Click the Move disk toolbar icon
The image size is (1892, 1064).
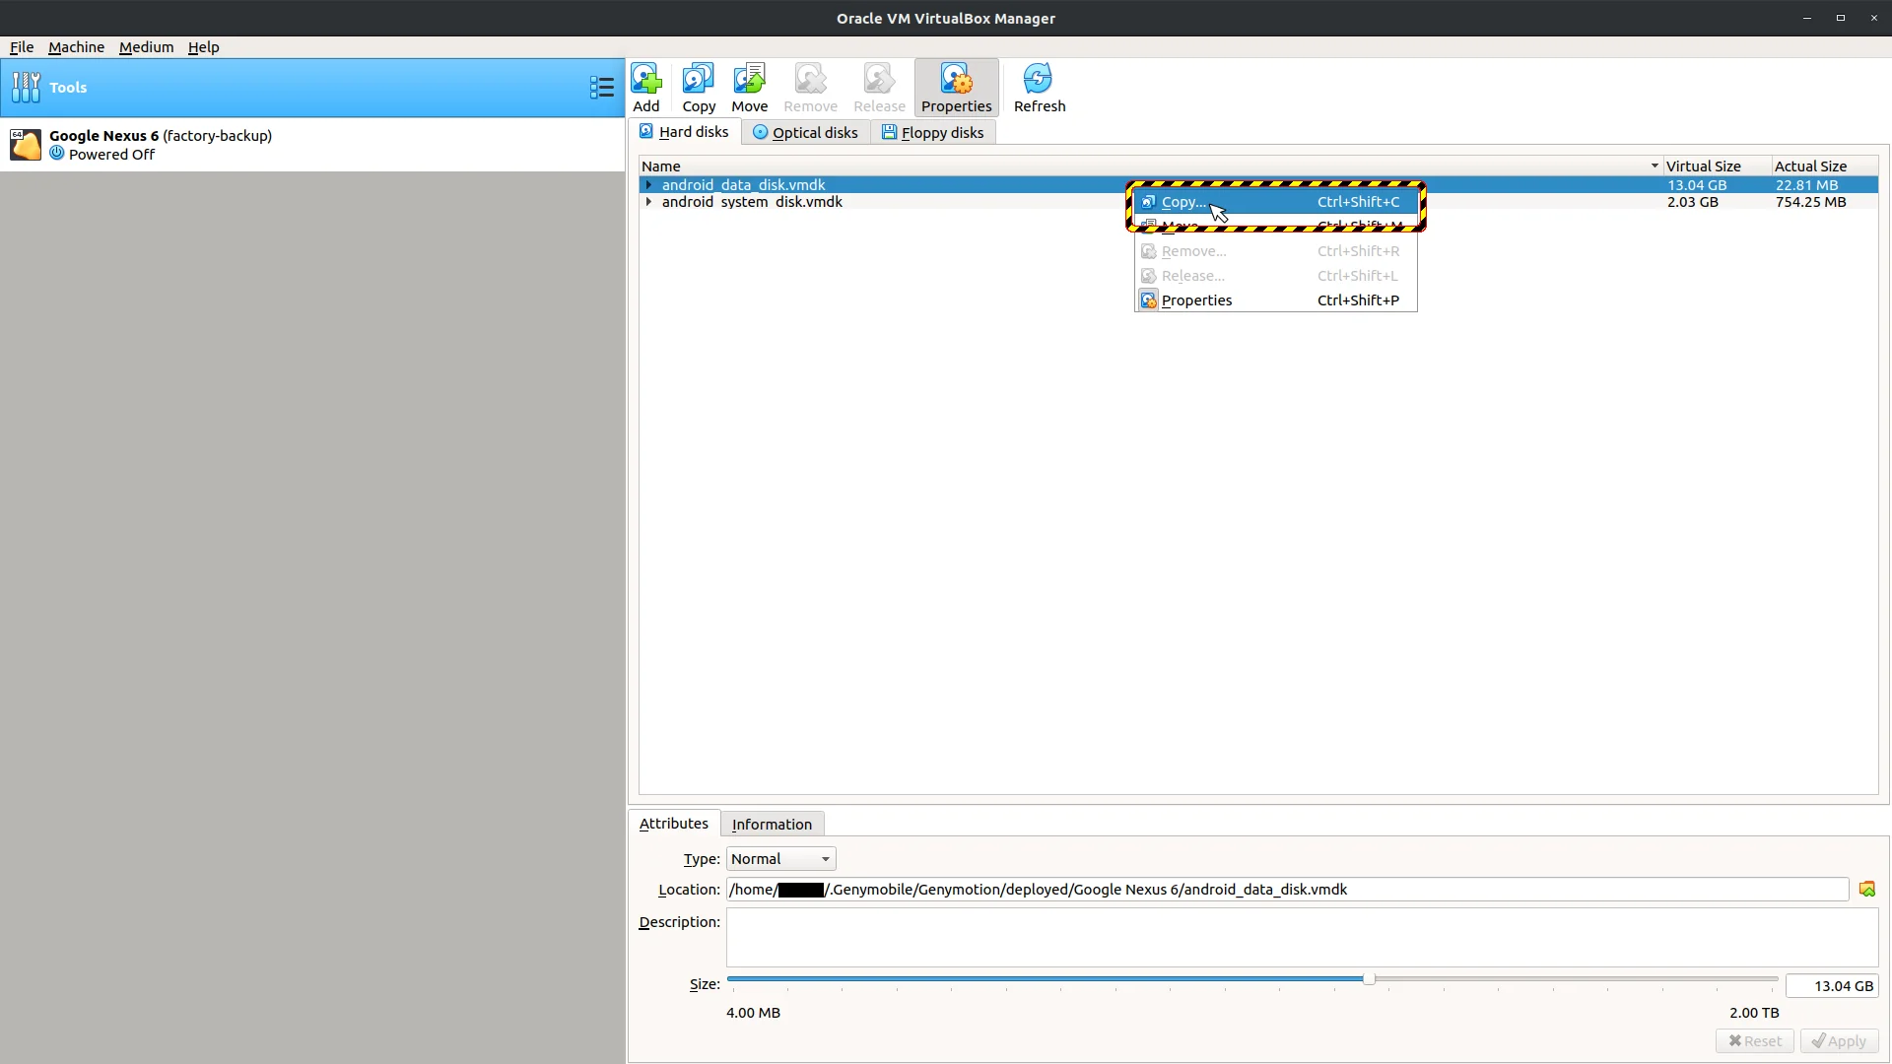(x=749, y=87)
